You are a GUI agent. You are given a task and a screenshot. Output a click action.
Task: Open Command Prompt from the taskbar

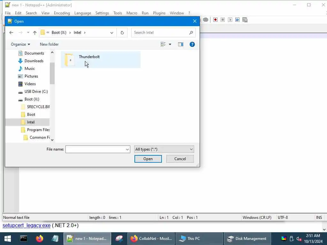click(x=24, y=239)
